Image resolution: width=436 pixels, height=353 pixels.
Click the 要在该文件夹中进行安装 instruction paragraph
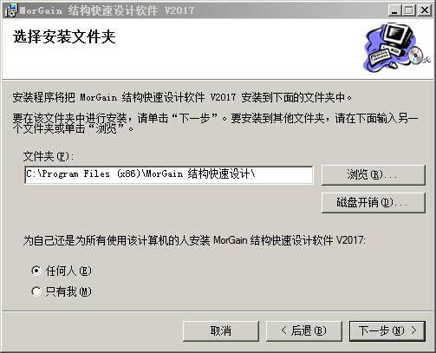point(215,123)
